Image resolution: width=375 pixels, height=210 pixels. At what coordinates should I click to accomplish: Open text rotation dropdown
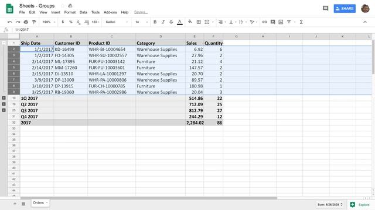(254, 22)
